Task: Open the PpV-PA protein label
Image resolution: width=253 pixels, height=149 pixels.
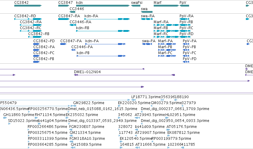Action: tap(190, 41)
